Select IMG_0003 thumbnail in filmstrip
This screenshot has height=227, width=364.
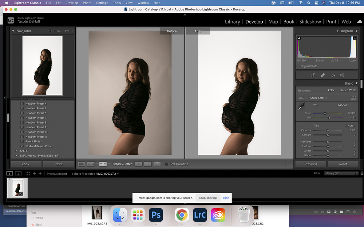[17, 188]
